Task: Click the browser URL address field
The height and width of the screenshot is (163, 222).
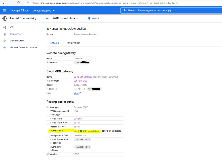Action: point(105,3)
